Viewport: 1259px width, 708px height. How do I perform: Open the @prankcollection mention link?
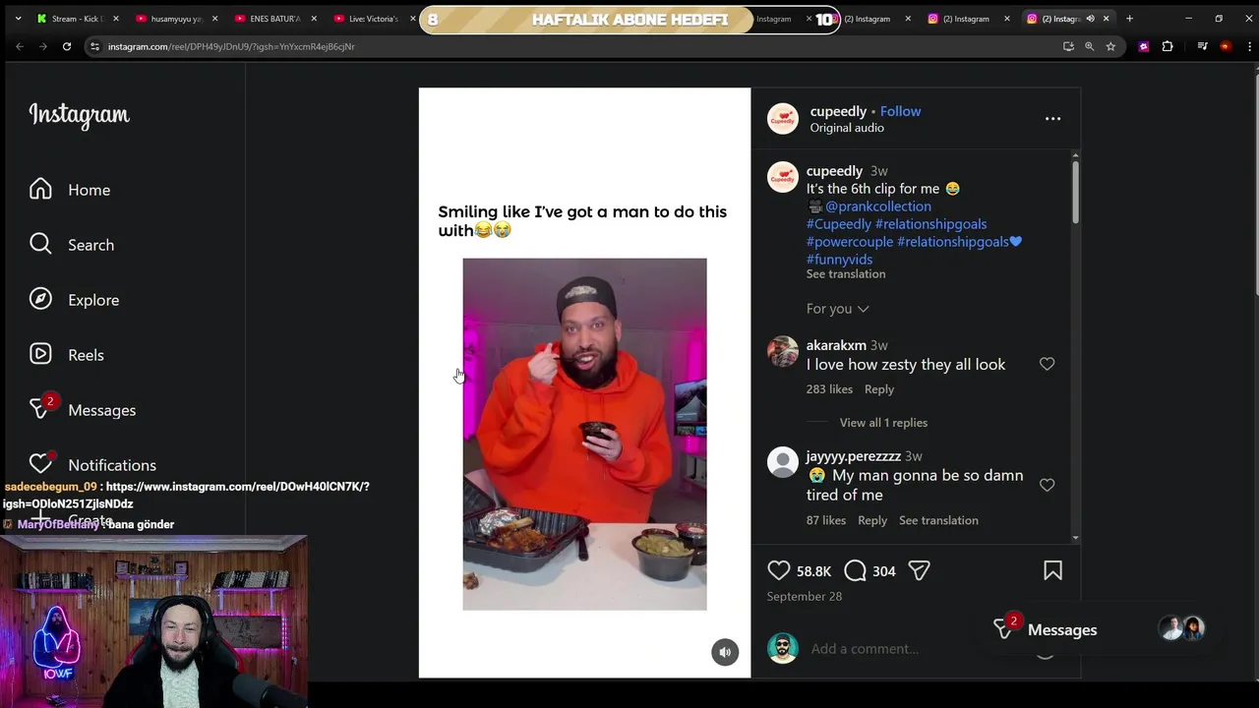[x=878, y=206]
